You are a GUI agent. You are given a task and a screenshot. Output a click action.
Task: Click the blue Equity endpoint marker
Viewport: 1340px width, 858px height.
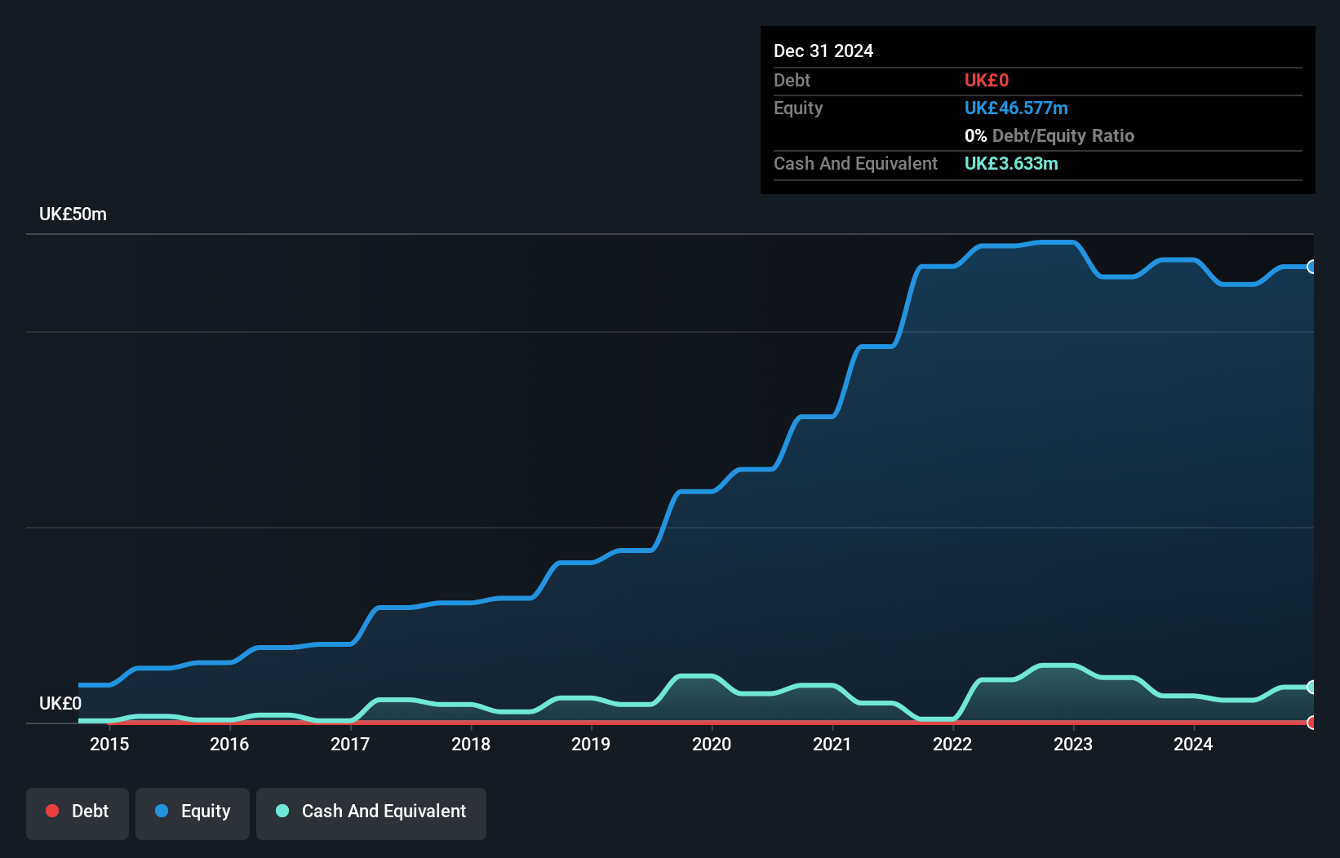click(1312, 267)
